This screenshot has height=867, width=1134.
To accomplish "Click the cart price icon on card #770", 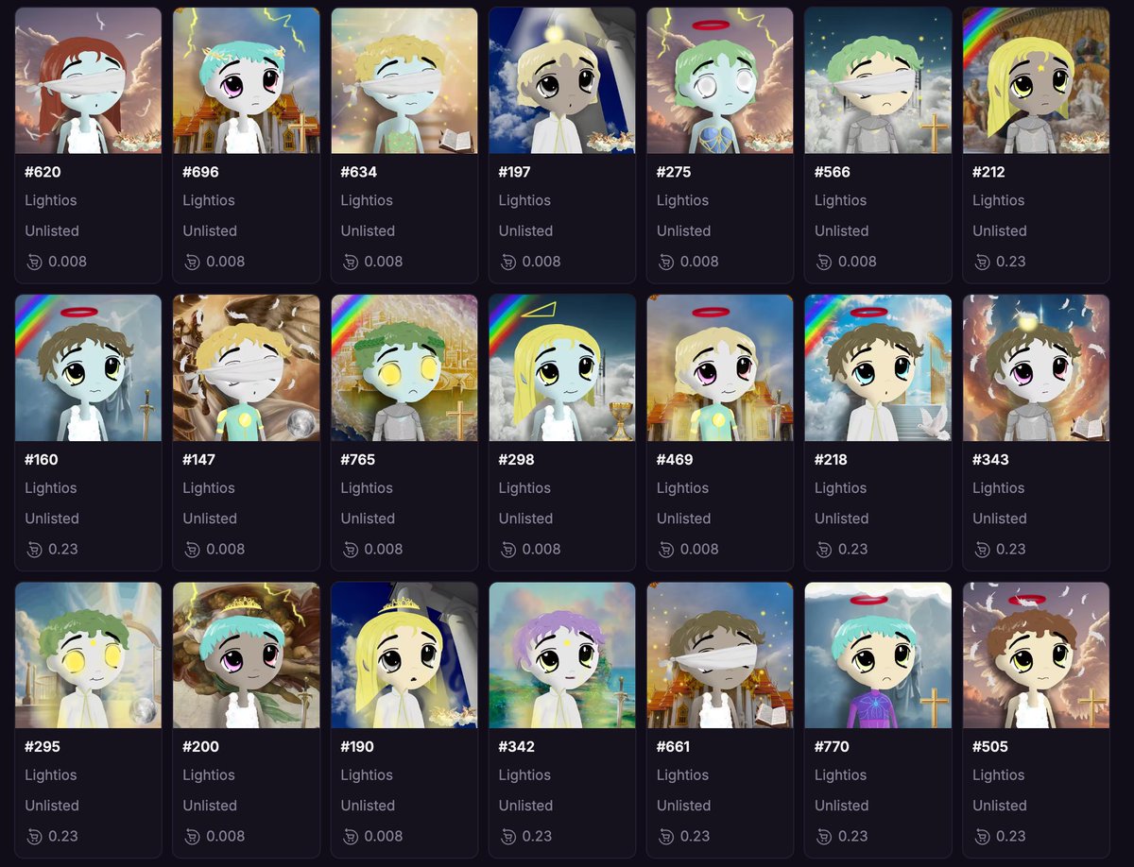I will (x=824, y=837).
